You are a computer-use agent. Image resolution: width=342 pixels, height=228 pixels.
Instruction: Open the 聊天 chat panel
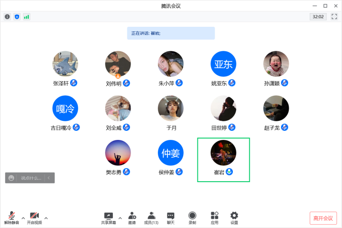point(171,216)
